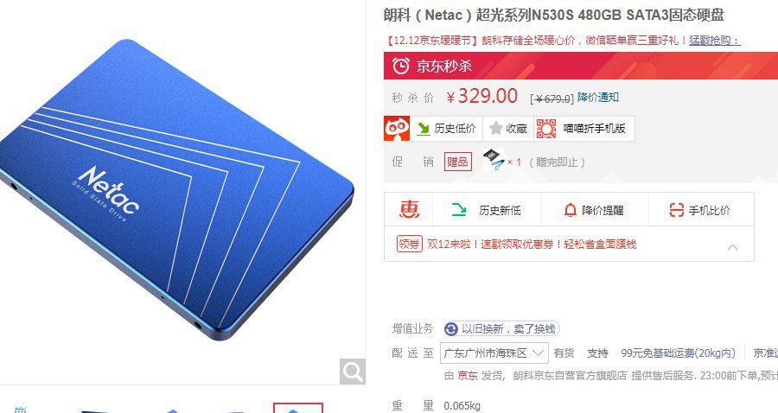778x413 pixels.
Task: Click the 99元免基础运费 shipping link
Action: coord(678,353)
